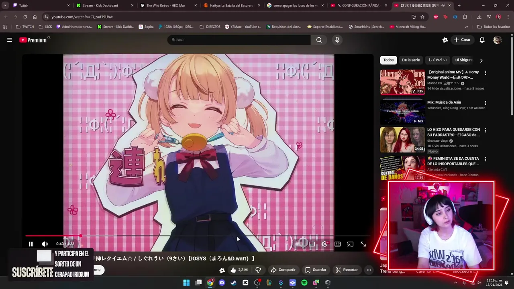Toggle subtitles on the video player
Screen dimensions: 514x289
click(312, 244)
